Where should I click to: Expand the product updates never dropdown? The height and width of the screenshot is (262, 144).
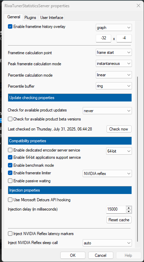107,110
